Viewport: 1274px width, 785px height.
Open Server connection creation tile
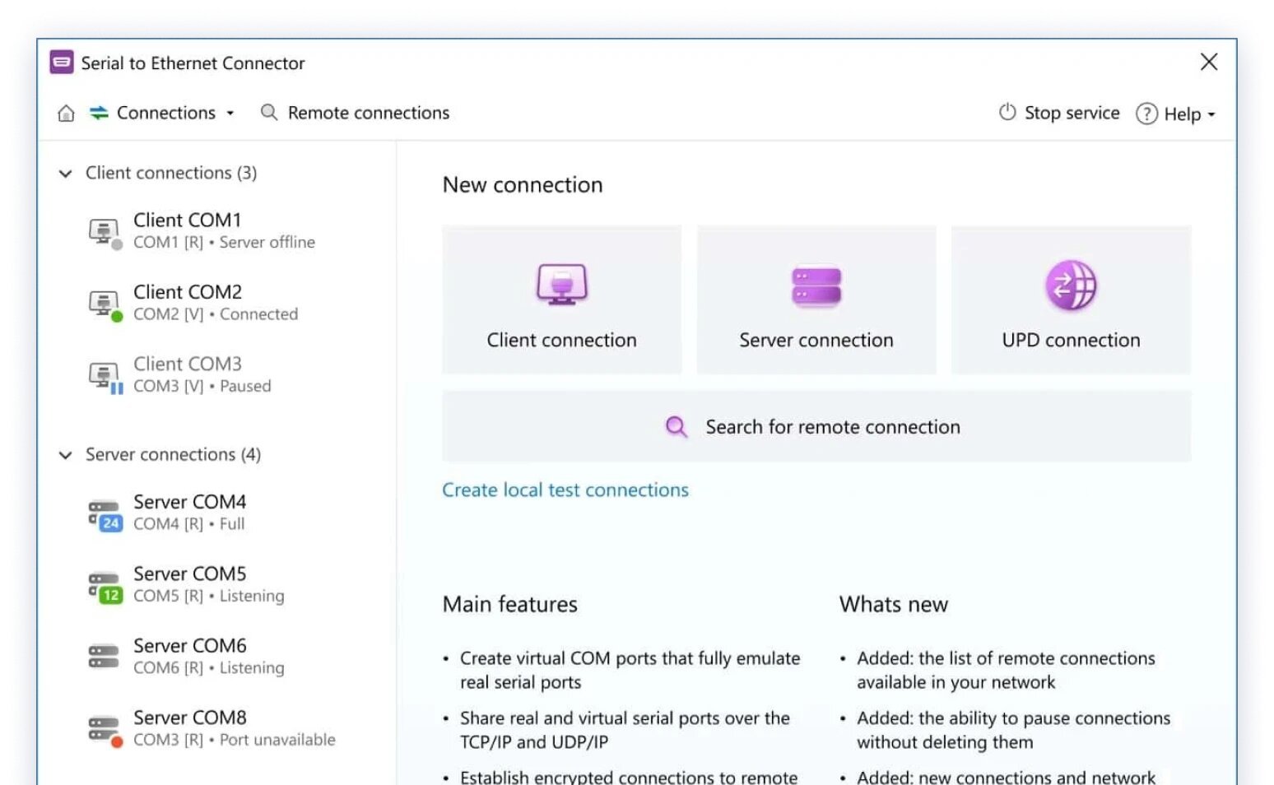click(816, 299)
